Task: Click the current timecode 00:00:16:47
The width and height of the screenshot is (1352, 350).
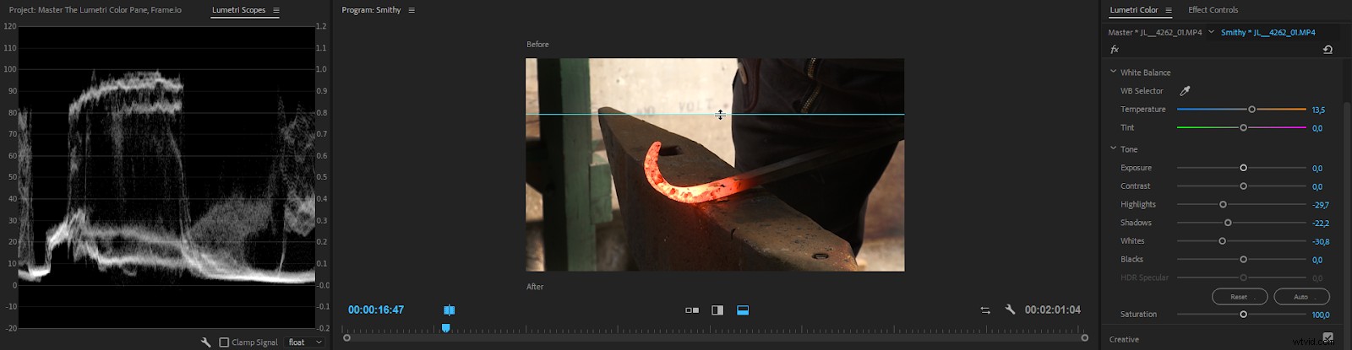Action: click(376, 310)
